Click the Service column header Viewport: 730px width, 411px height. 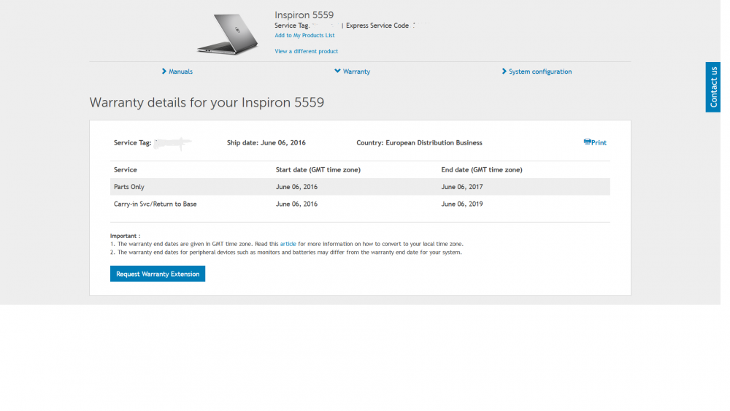point(126,170)
